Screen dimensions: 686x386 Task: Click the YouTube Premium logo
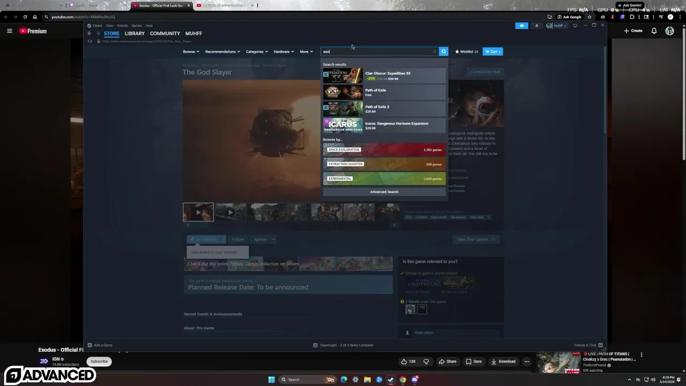click(33, 31)
